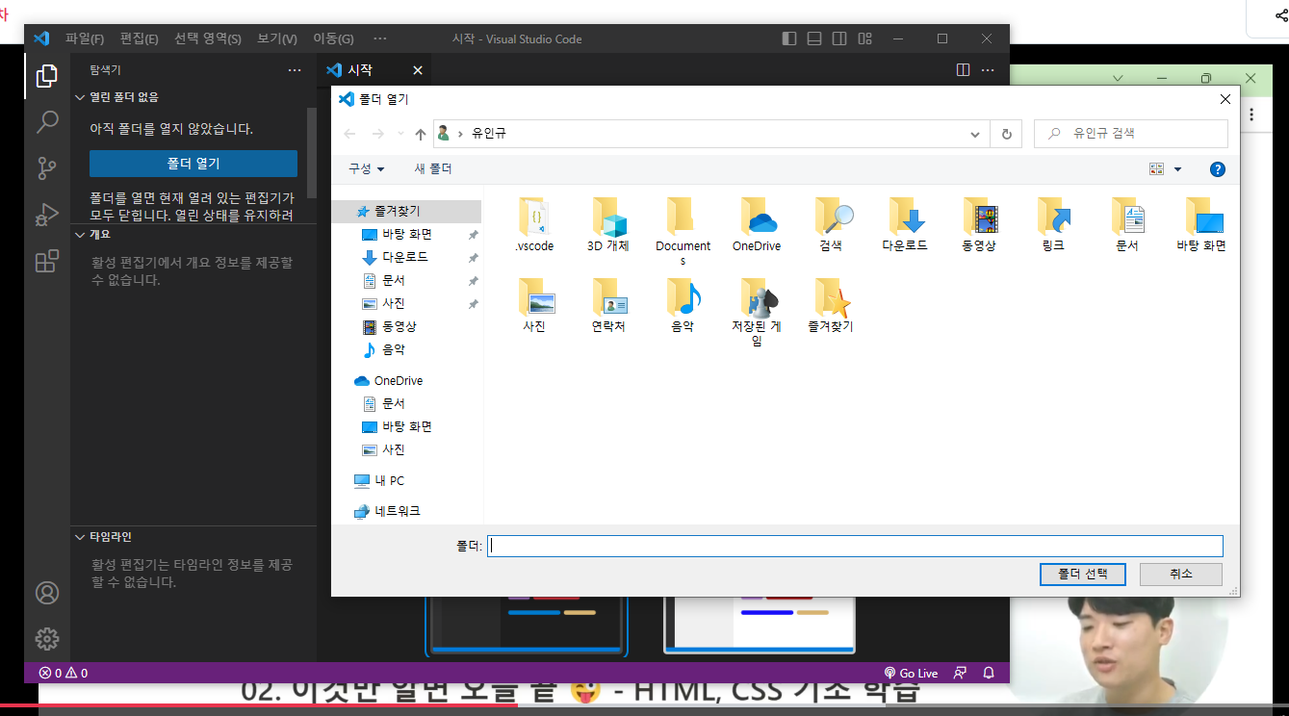This screenshot has height=716, width=1289.
Task: Toggle the primary sidebar from the title bar
Action: click(789, 38)
